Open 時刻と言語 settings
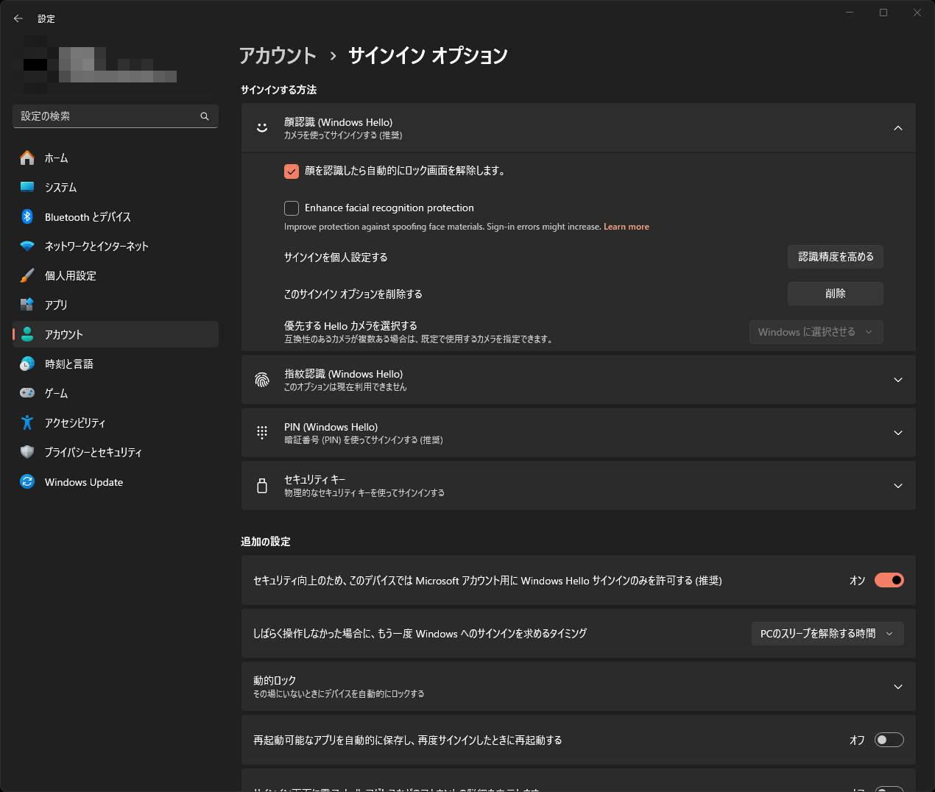The width and height of the screenshot is (935, 792). (x=116, y=364)
